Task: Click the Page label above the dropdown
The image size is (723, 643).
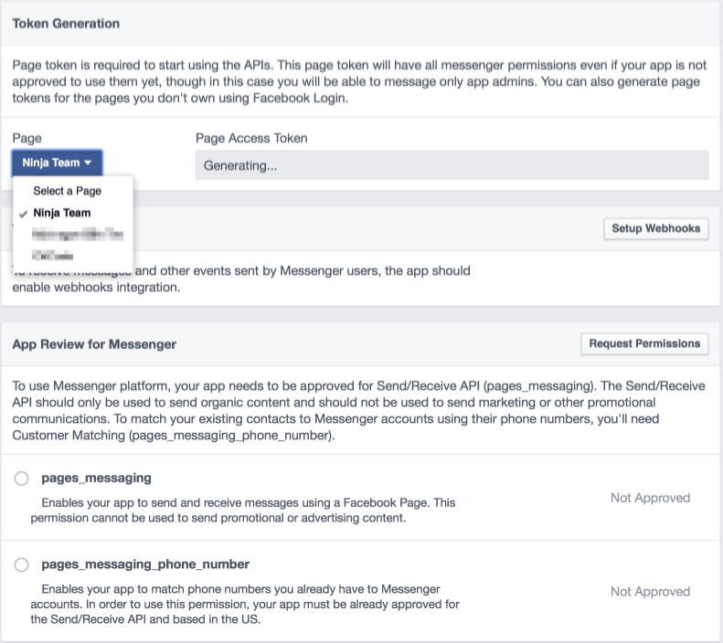Action: tap(27, 138)
